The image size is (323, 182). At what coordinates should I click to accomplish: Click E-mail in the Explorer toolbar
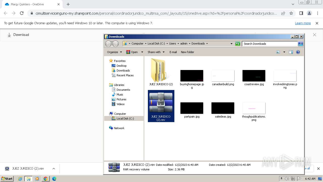pos(173,52)
